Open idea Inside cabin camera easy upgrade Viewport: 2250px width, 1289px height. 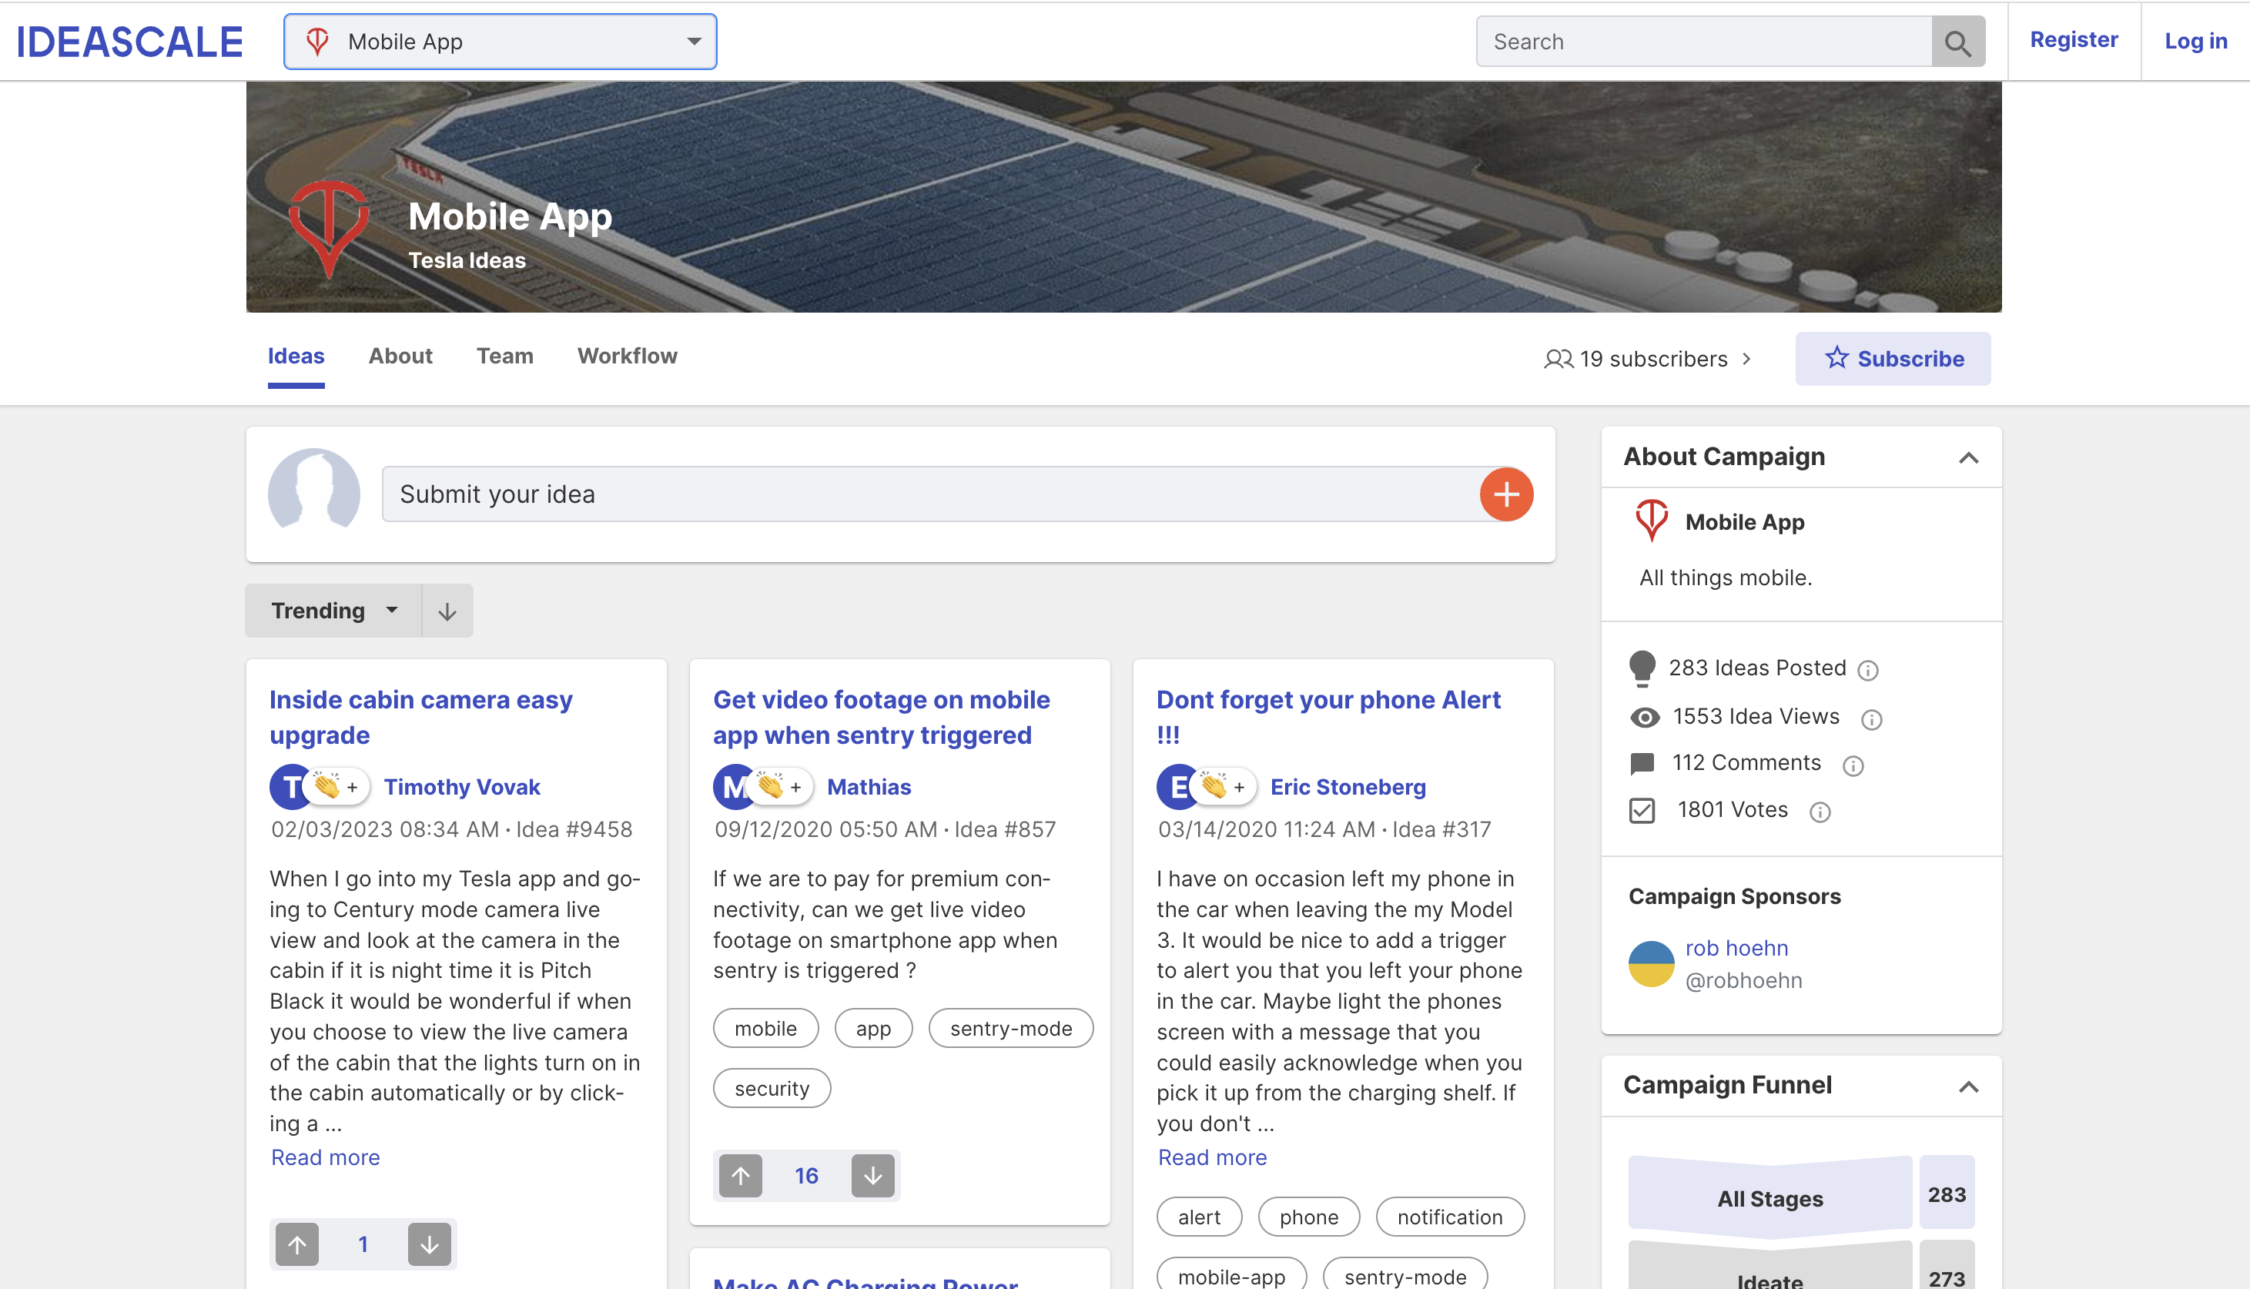[420, 717]
